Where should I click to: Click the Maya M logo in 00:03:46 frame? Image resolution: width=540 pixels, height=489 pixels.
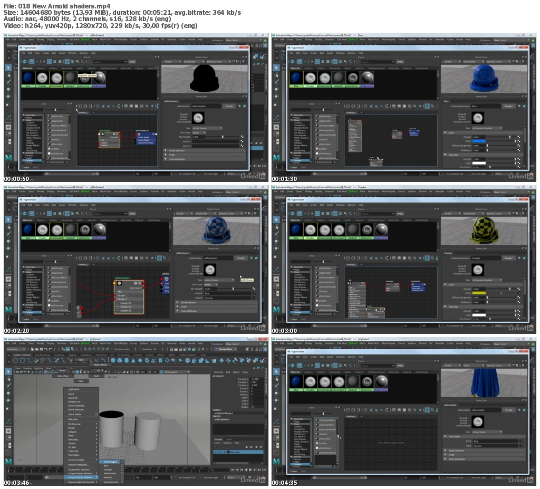pyautogui.click(x=9, y=462)
